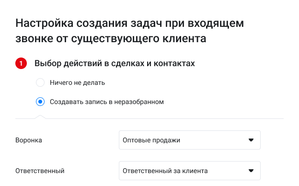Click the "Оптовые продажи" selected value text

tap(151, 140)
